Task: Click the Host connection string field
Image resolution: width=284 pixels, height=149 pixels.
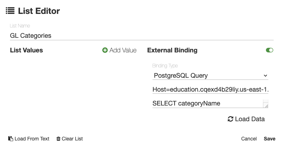Action: coord(210,89)
